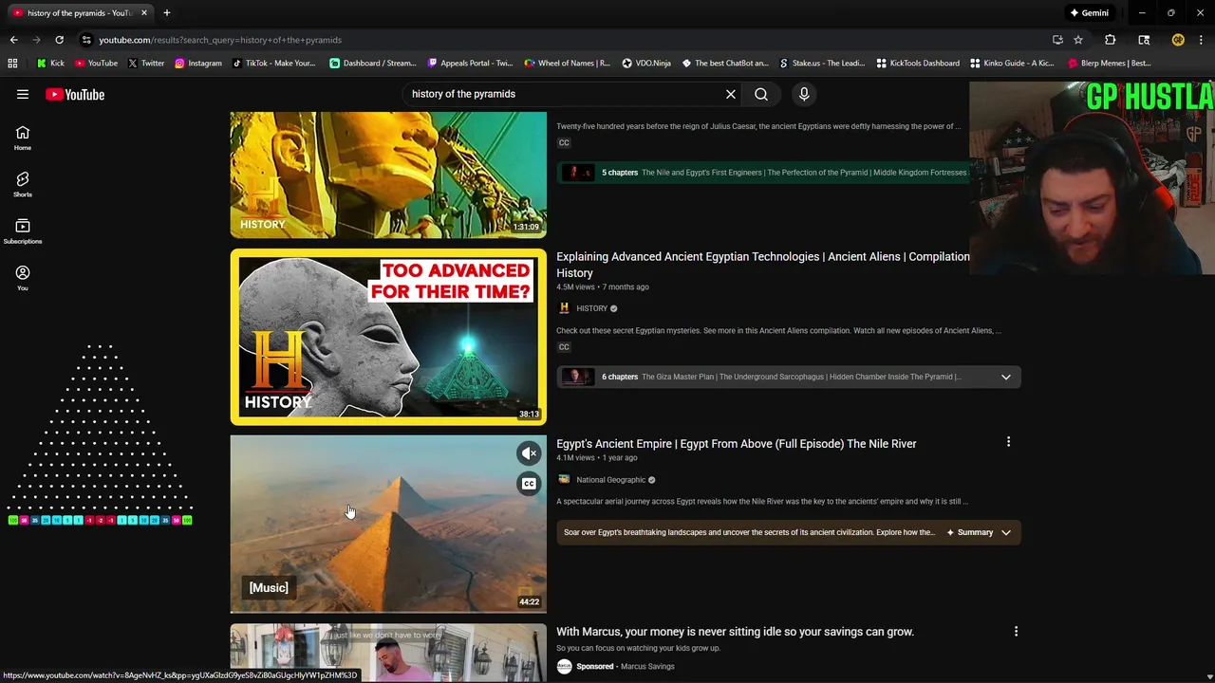Open the Twitter bookmark
Viewport: 1215px width, 683px height.
pyautogui.click(x=145, y=64)
